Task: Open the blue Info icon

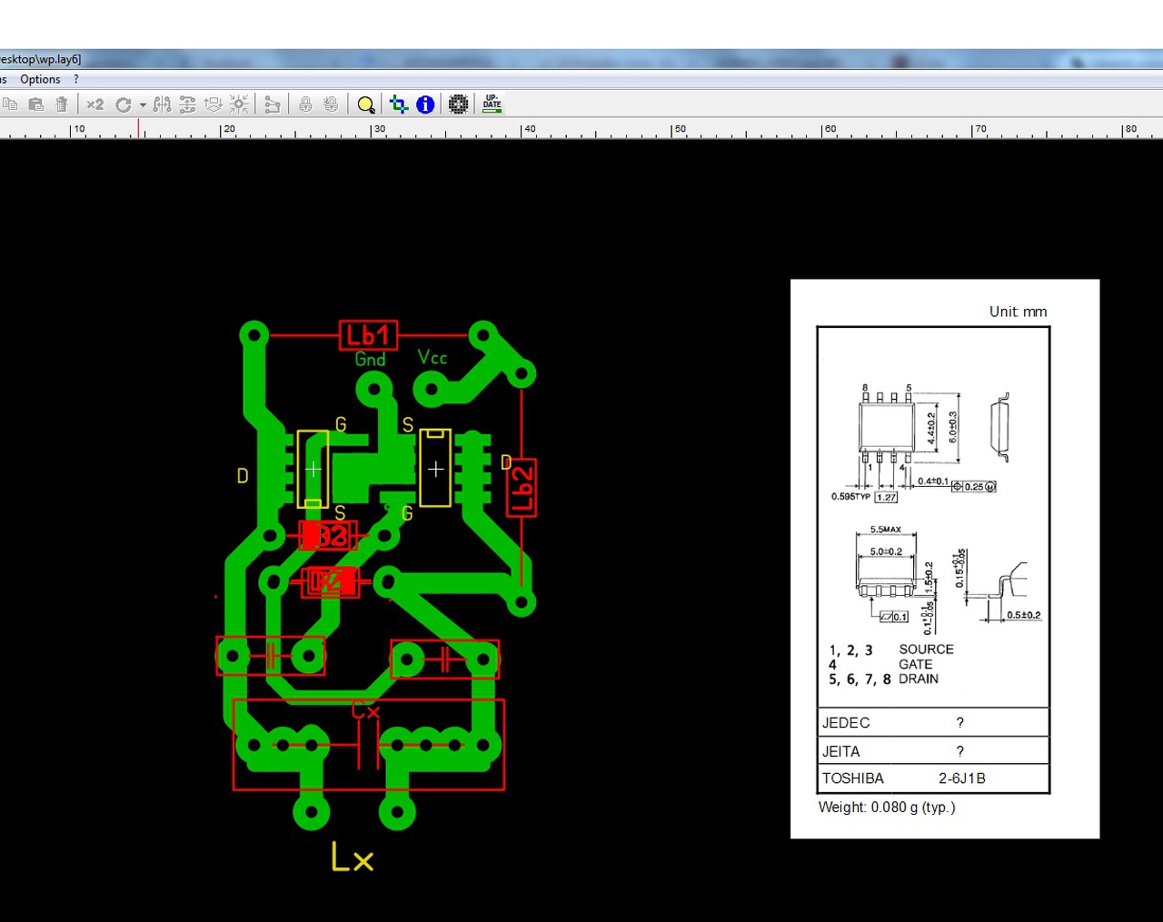Action: coord(425,104)
